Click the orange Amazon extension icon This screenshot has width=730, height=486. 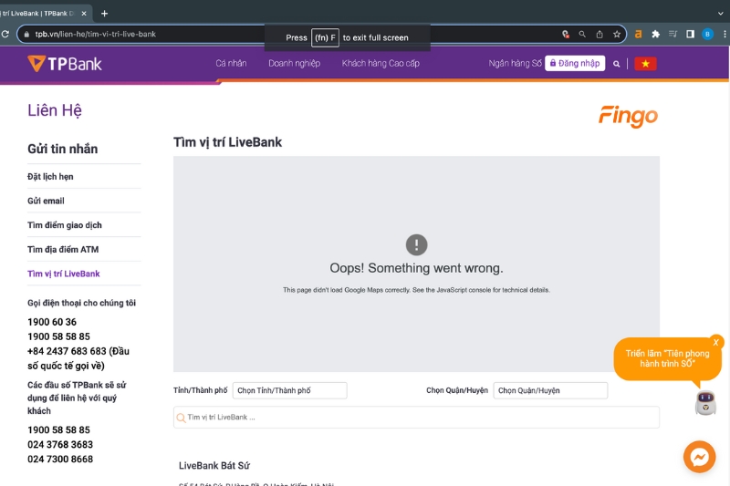(638, 34)
